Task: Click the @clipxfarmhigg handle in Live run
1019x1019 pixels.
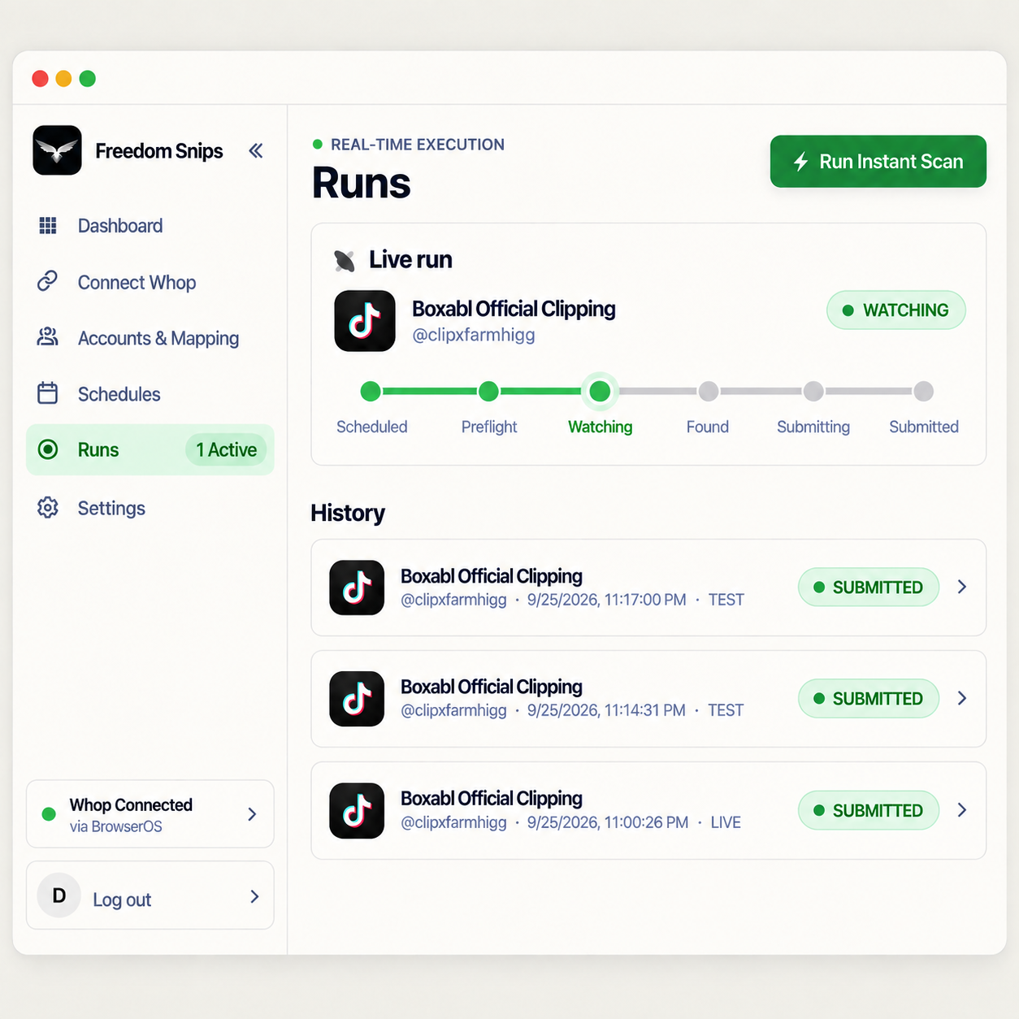Action: (474, 335)
